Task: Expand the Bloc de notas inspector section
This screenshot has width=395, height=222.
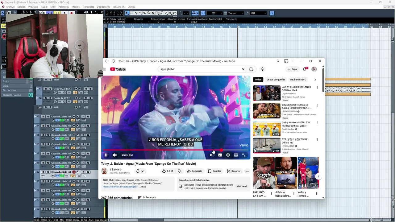Action: [16, 90]
